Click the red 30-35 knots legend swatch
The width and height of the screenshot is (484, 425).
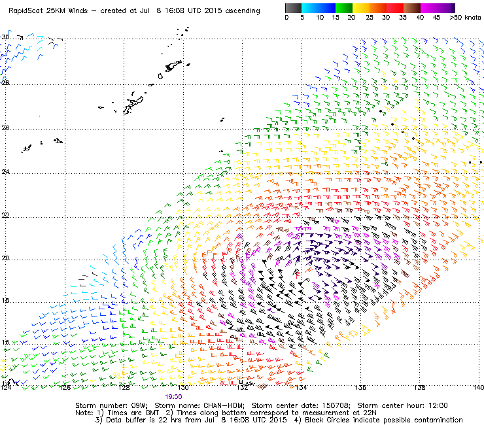tap(395, 8)
